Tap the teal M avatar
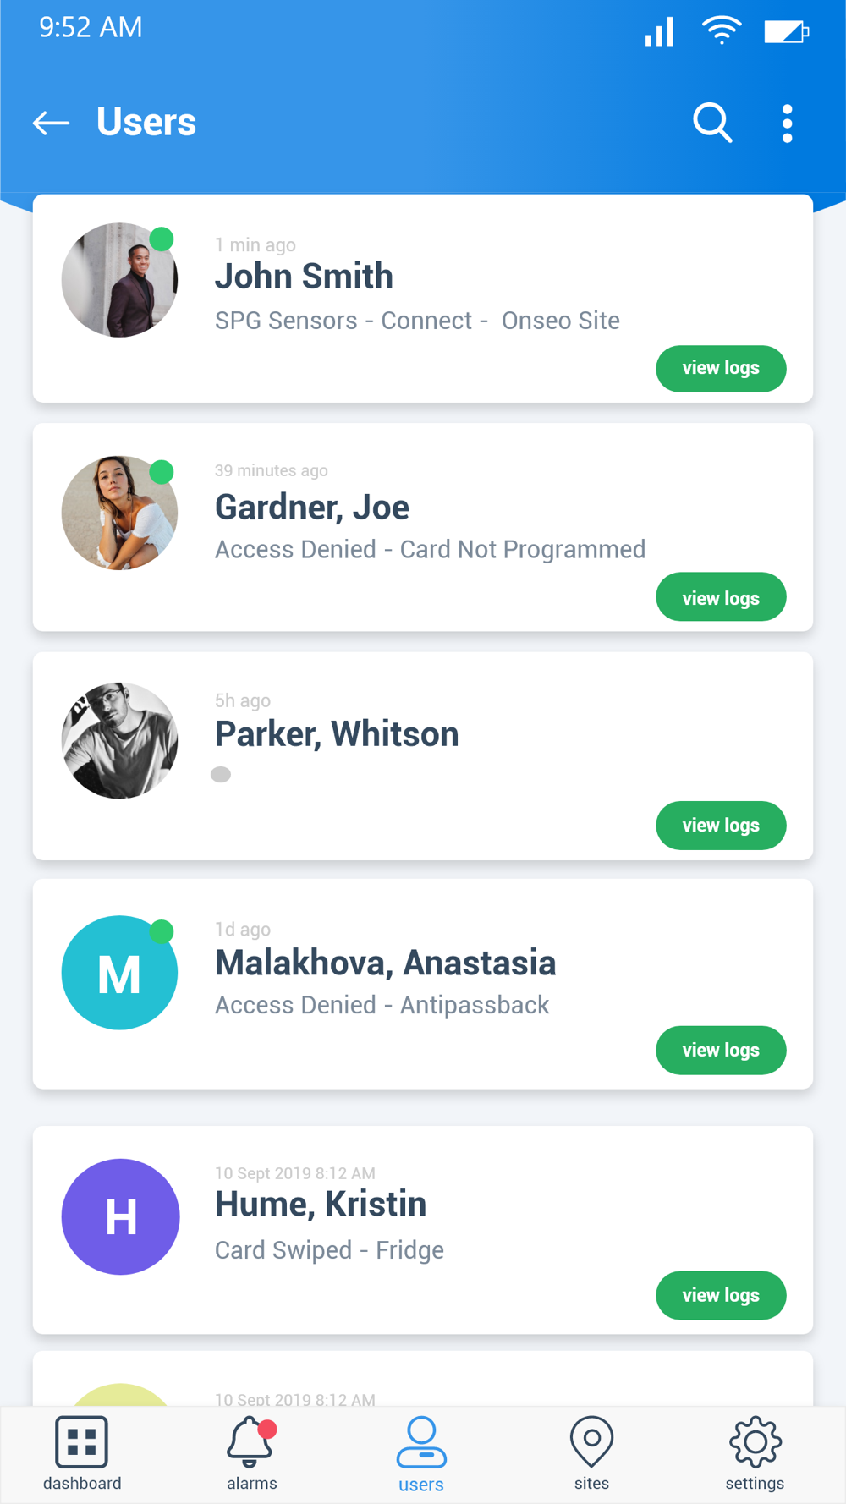Image resolution: width=846 pixels, height=1504 pixels. point(119,973)
